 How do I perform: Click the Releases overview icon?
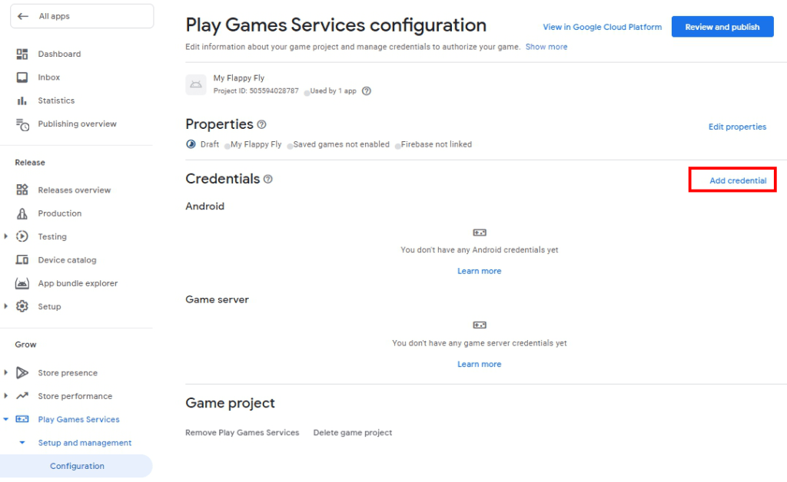pyautogui.click(x=22, y=190)
